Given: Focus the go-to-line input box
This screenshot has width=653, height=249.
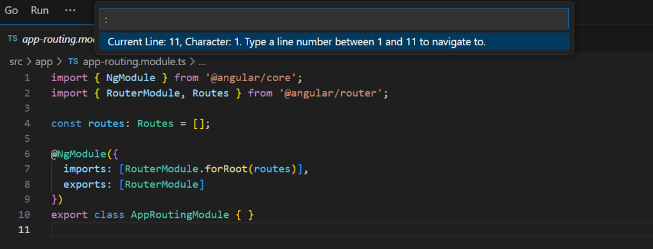Looking at the screenshot, I should 334,19.
